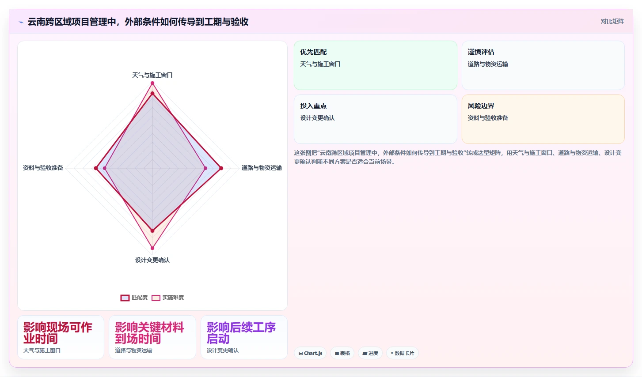Image resolution: width=642 pixels, height=377 pixels.
Task: Click 道路与物资运输 caption under 影响关键材料到场时间
Action: click(x=133, y=351)
